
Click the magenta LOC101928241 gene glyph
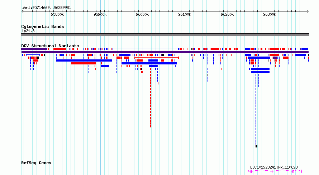(275, 171)
